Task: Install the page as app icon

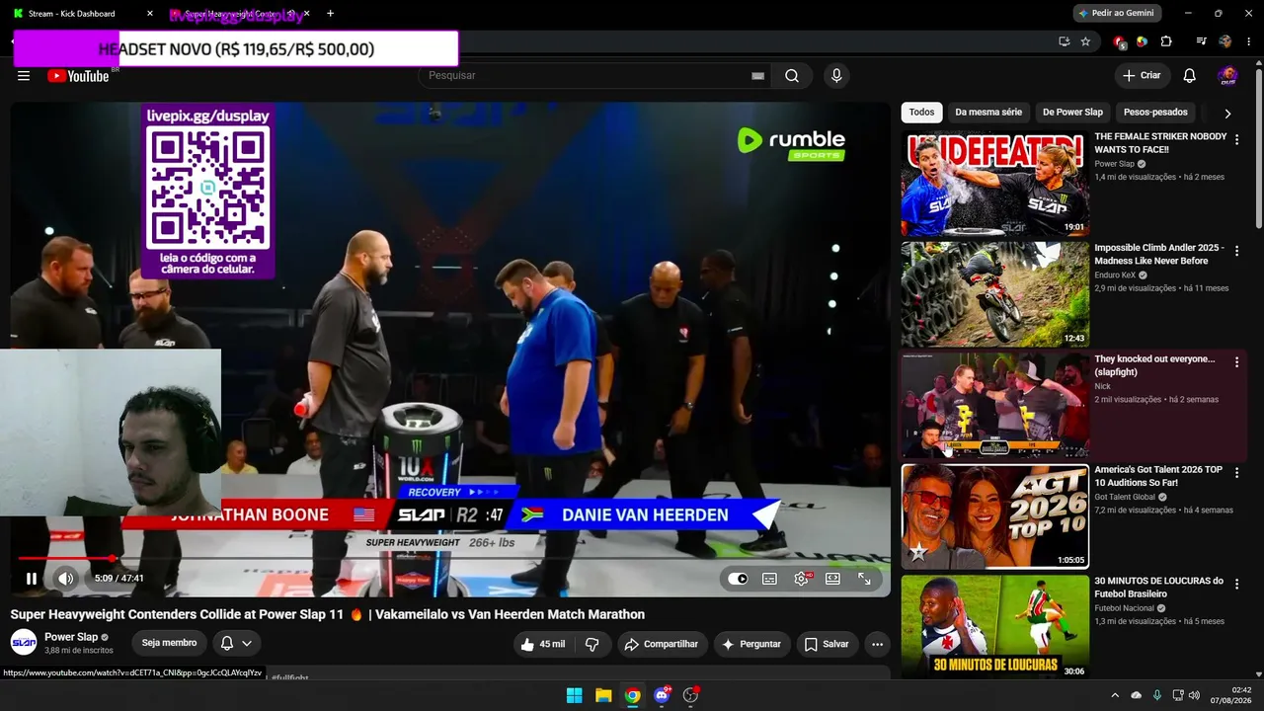Action: 1064,41
